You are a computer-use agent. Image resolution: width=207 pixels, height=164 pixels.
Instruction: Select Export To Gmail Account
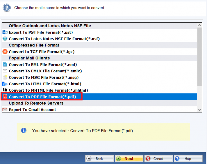(x=100, y=110)
